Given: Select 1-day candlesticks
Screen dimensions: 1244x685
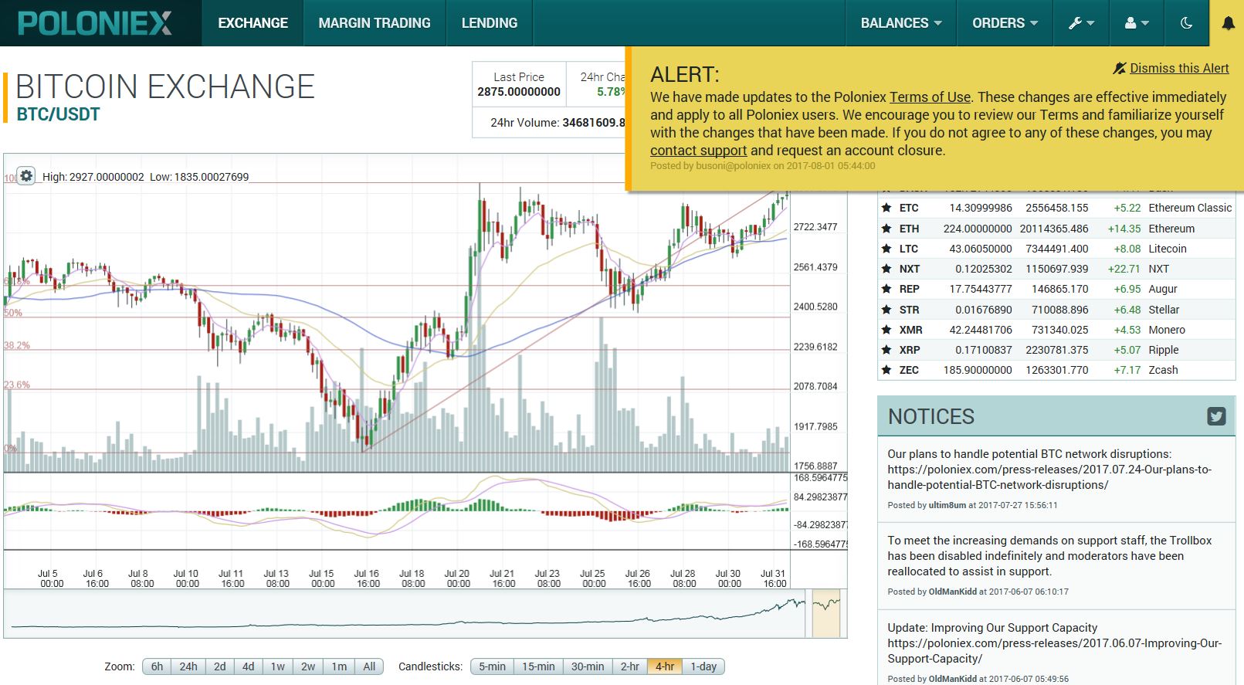Looking at the screenshot, I should (x=703, y=666).
